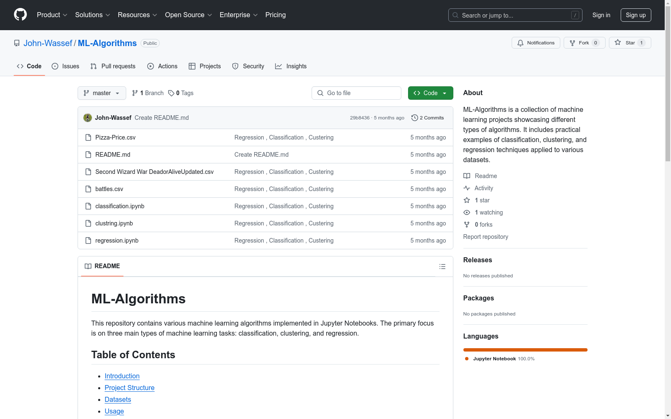Open the Project Structure link

[x=130, y=388]
